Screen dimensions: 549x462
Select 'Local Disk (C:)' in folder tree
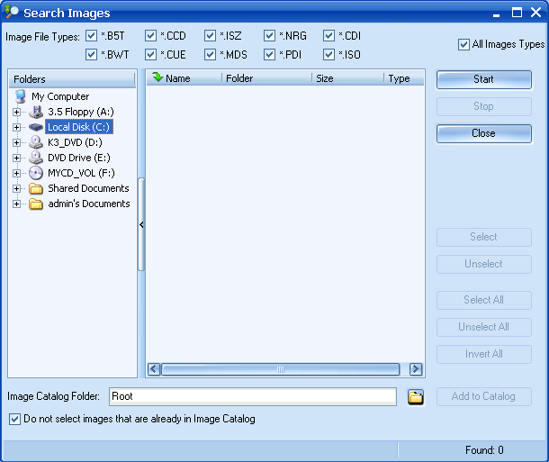click(79, 127)
